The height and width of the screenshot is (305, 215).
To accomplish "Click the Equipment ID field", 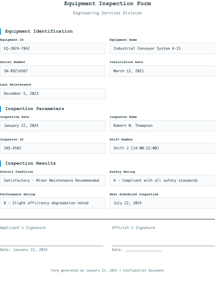I will click(x=53, y=48).
